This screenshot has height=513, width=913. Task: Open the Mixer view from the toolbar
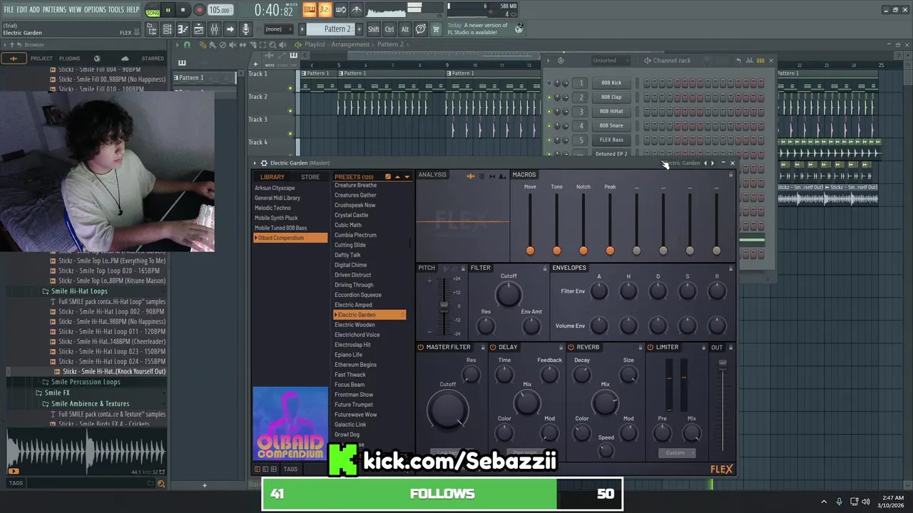(214, 29)
